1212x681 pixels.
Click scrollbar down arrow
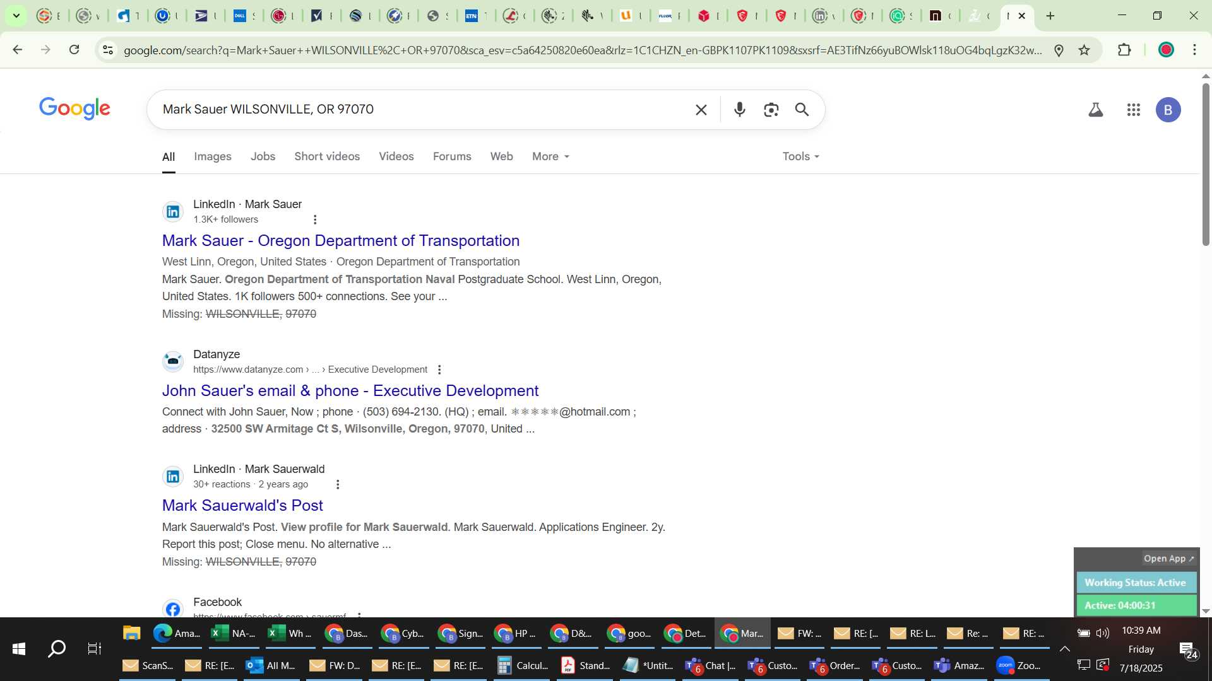[x=1206, y=611]
